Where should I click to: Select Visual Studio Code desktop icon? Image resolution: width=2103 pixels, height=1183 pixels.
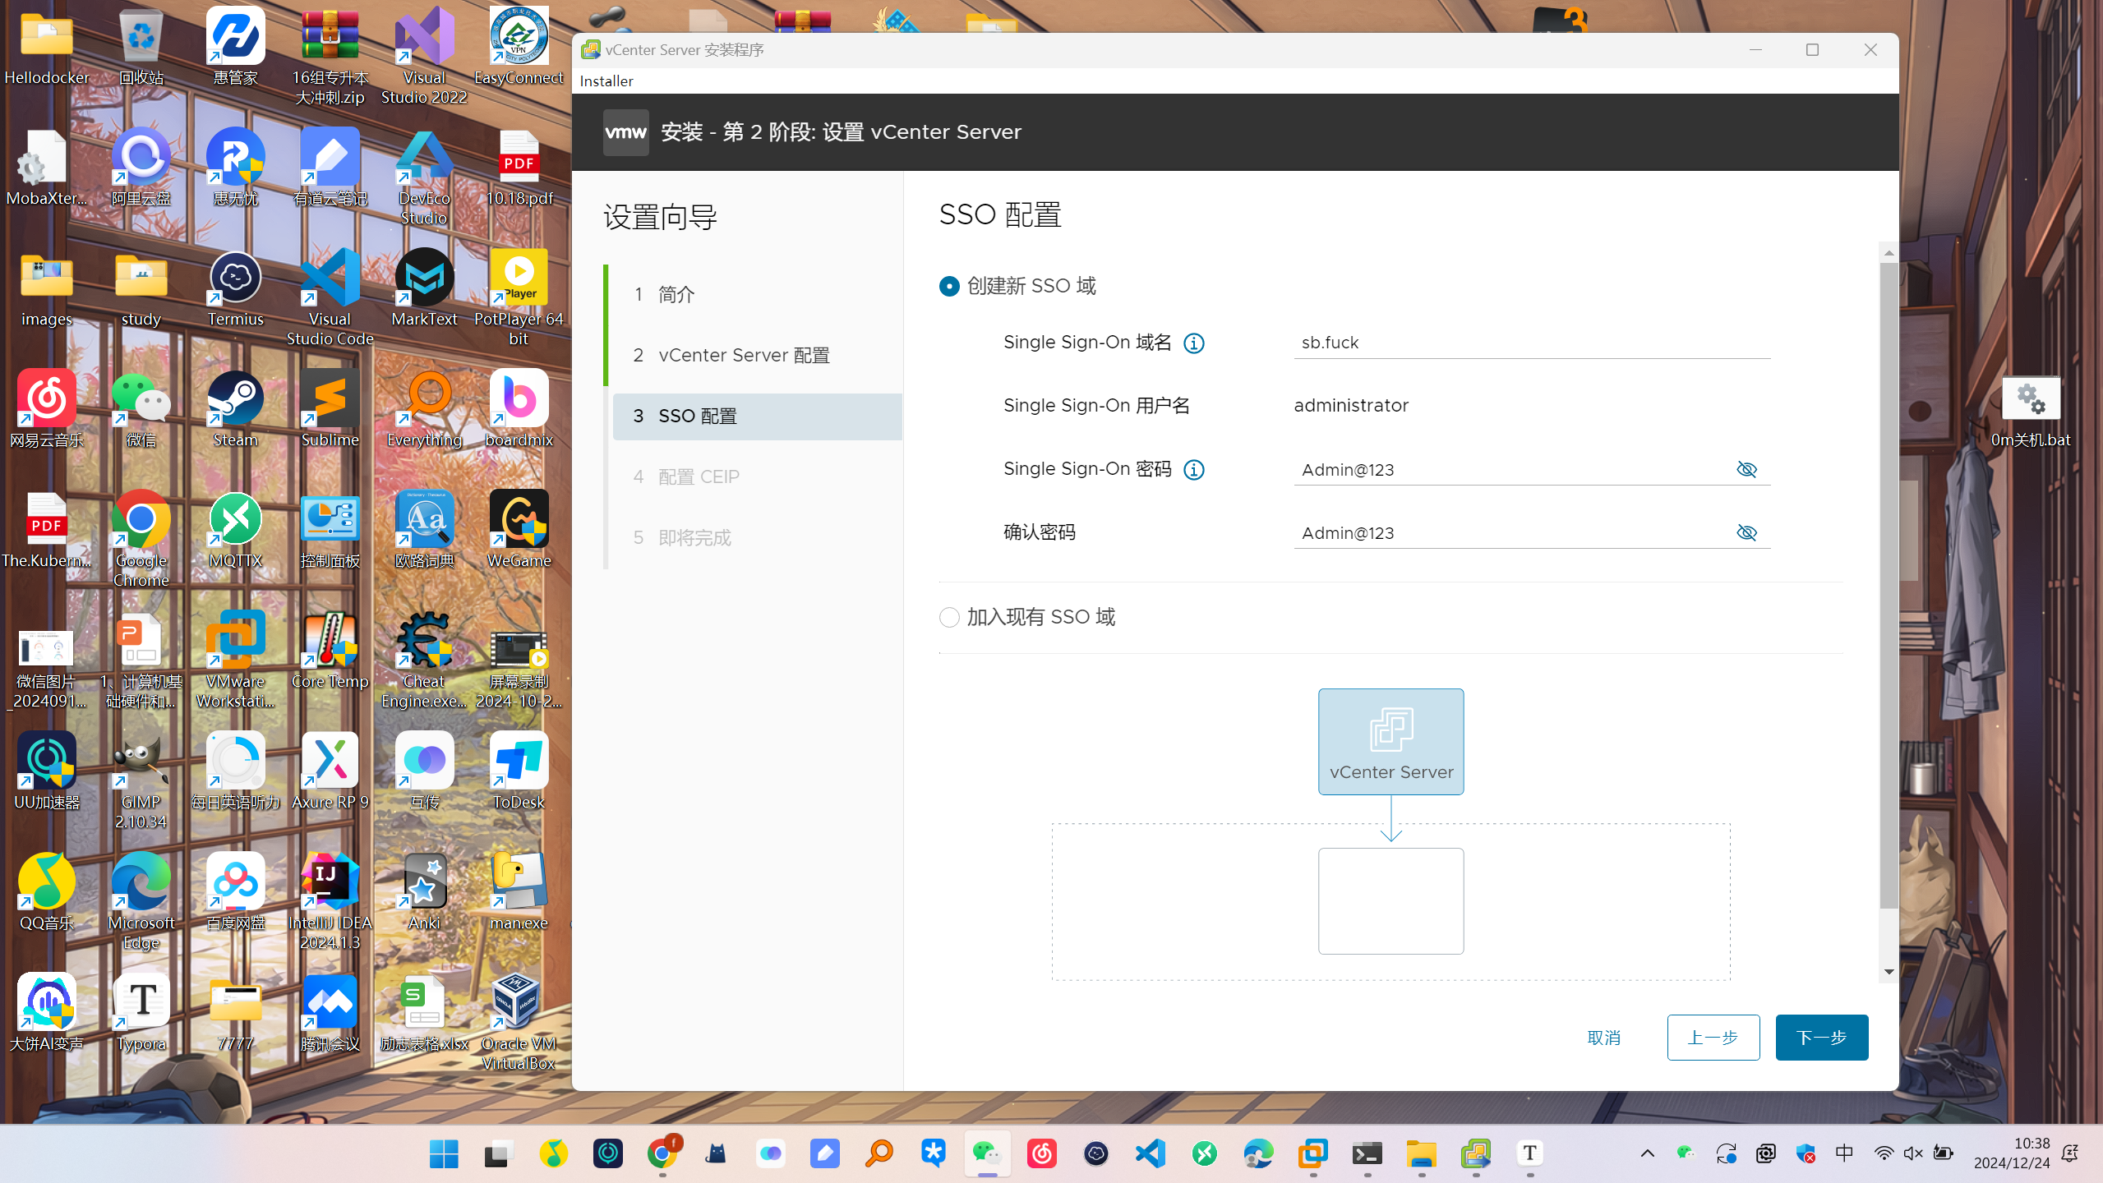point(330,297)
